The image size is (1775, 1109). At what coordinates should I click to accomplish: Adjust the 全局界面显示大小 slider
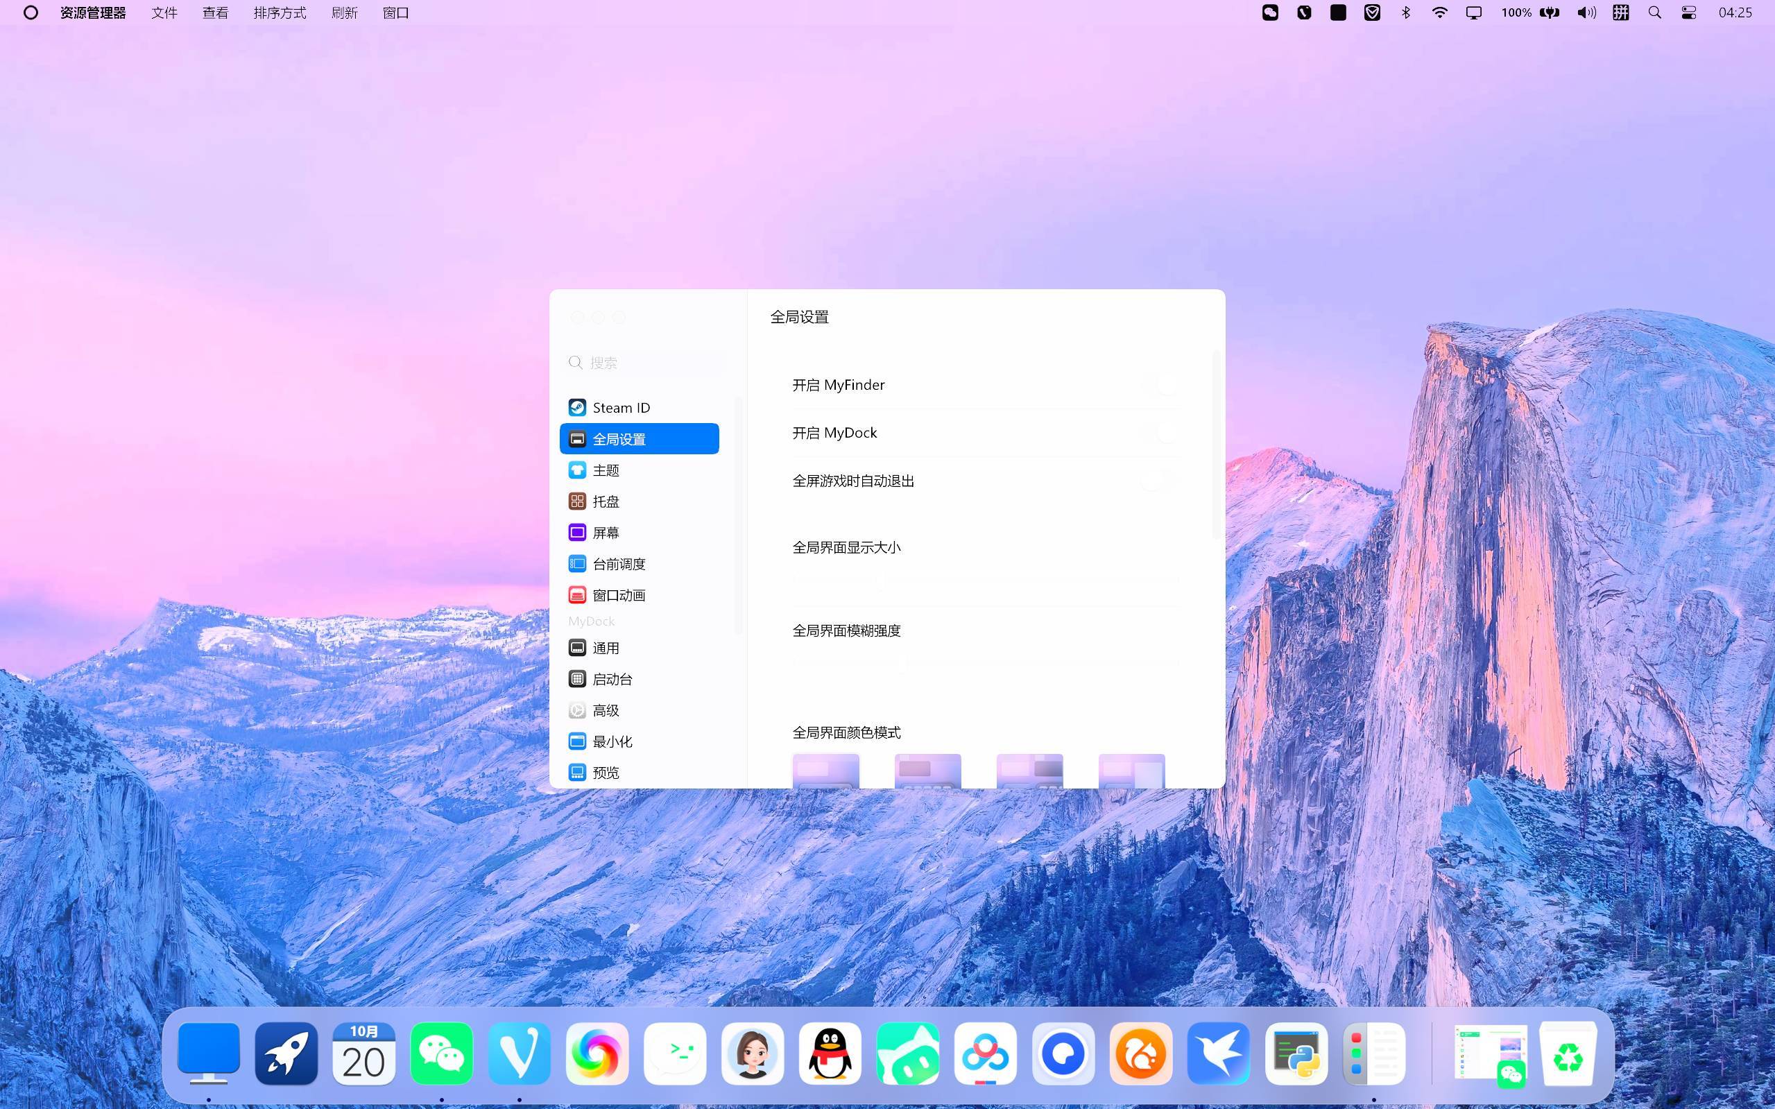(x=986, y=581)
